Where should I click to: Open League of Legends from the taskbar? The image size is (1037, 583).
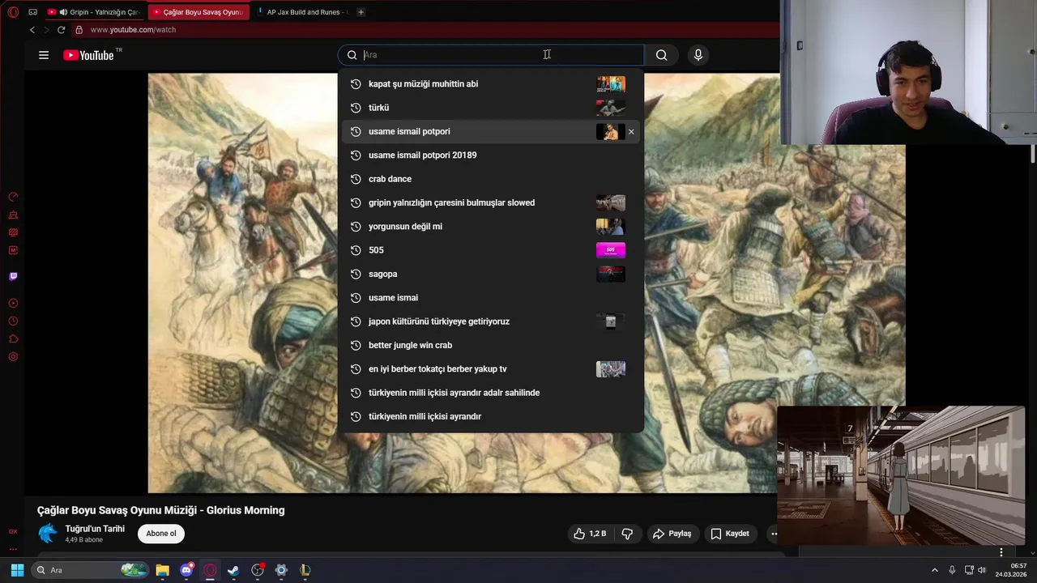click(305, 570)
